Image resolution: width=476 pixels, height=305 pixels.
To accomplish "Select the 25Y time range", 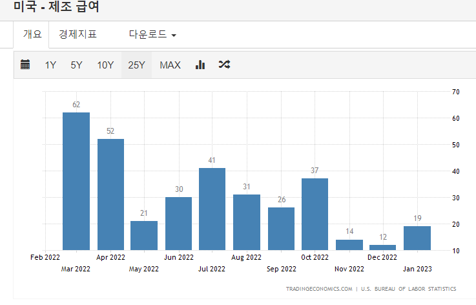I will tap(136, 65).
